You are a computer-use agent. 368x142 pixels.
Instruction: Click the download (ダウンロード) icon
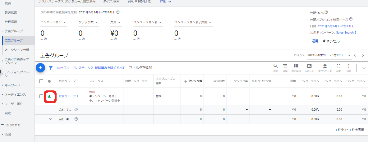click(325, 66)
